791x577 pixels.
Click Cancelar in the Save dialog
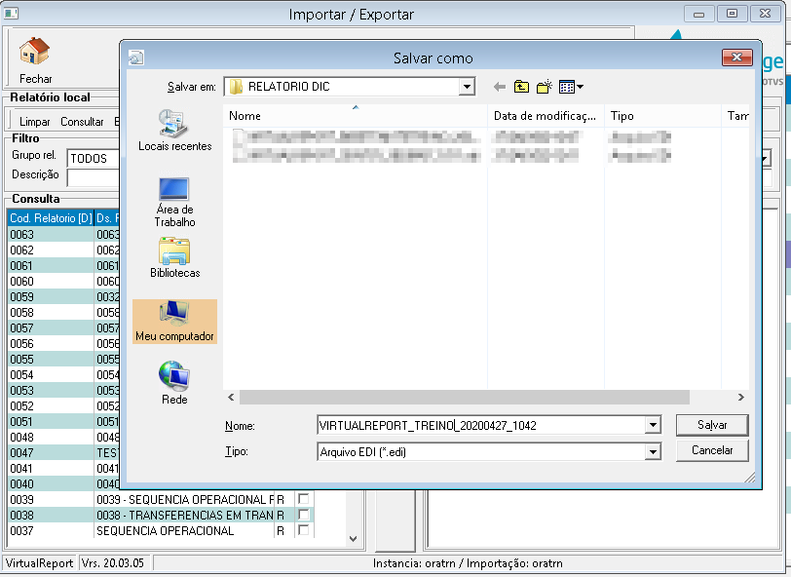click(x=712, y=450)
